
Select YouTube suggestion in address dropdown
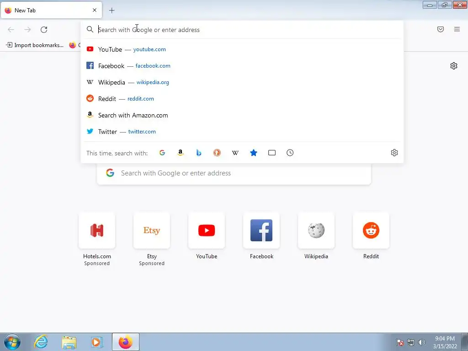pos(242,49)
